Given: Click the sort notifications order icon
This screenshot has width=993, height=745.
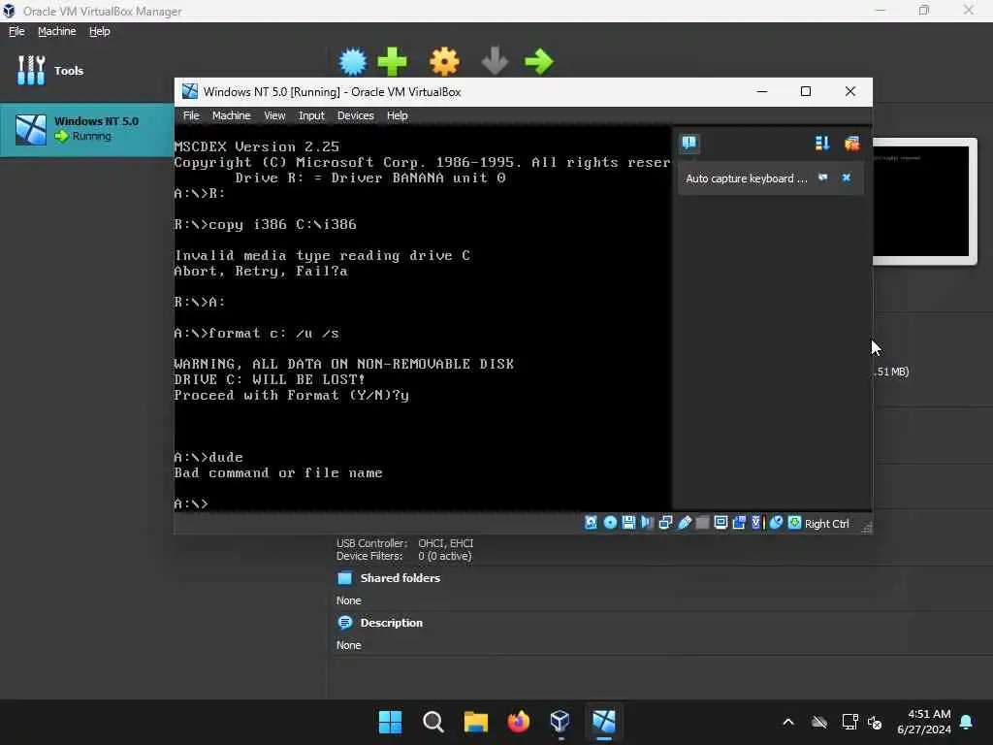Looking at the screenshot, I should tap(822, 144).
